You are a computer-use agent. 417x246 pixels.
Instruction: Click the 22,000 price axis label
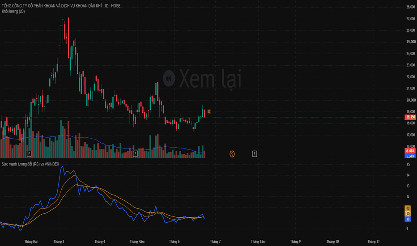pyautogui.click(x=411, y=76)
